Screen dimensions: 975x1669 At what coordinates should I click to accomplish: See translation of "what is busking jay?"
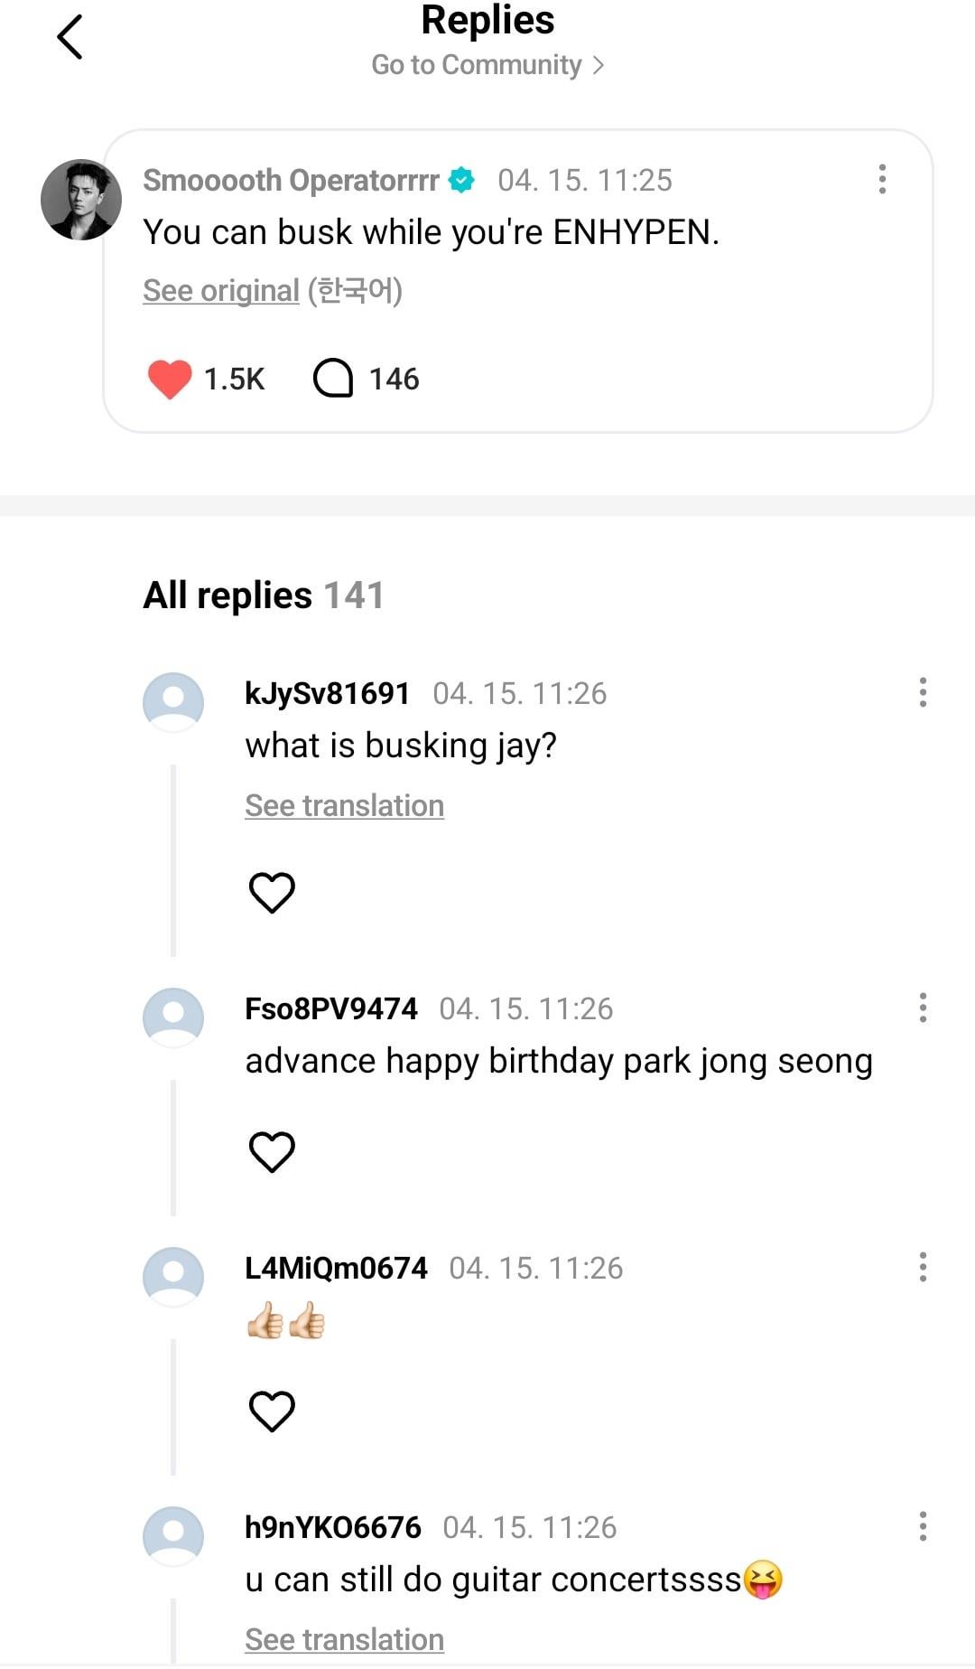pos(344,805)
